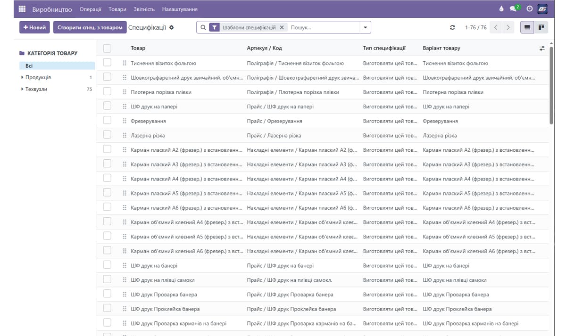The image size is (566, 336).
Task: Check the box for Фрезерування row
Action: click(107, 121)
